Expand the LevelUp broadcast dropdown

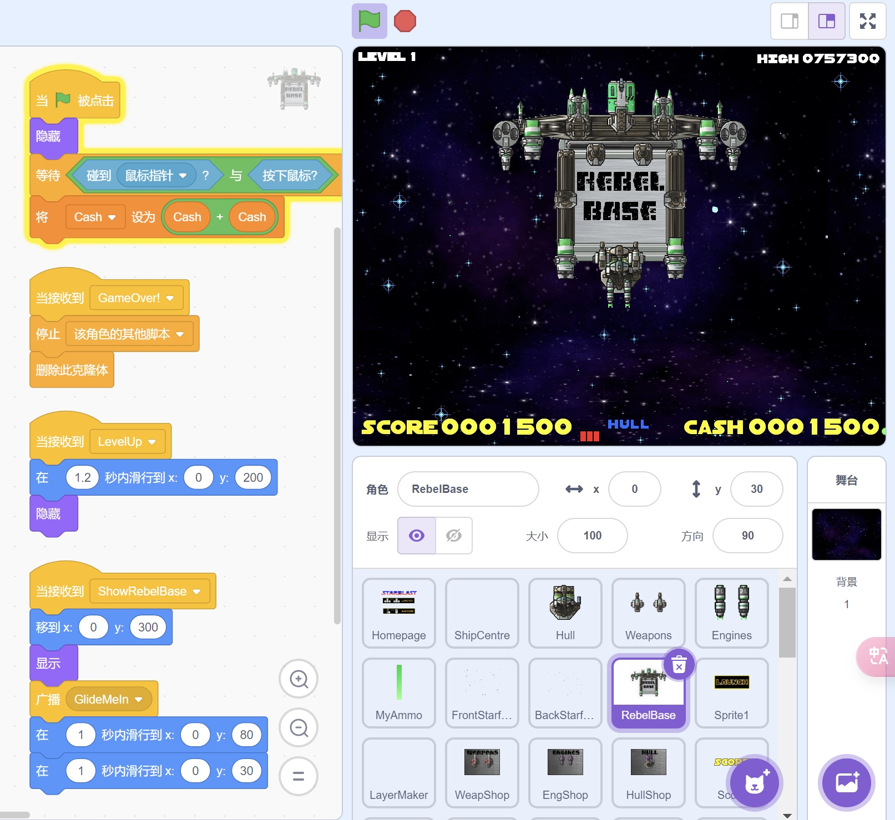(152, 442)
